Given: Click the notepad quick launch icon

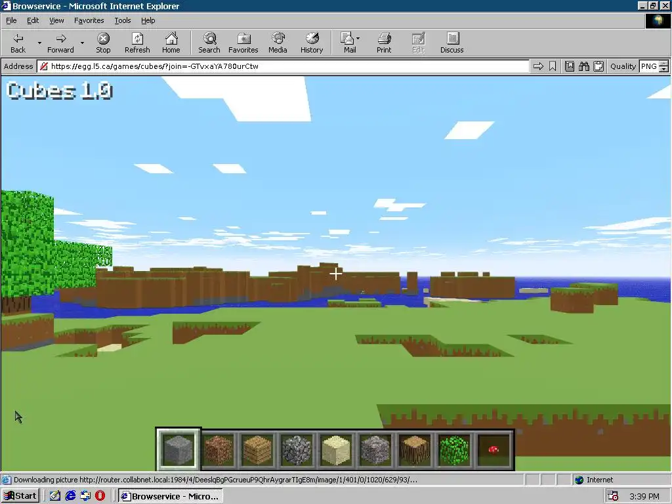Looking at the screenshot, I should (55, 496).
